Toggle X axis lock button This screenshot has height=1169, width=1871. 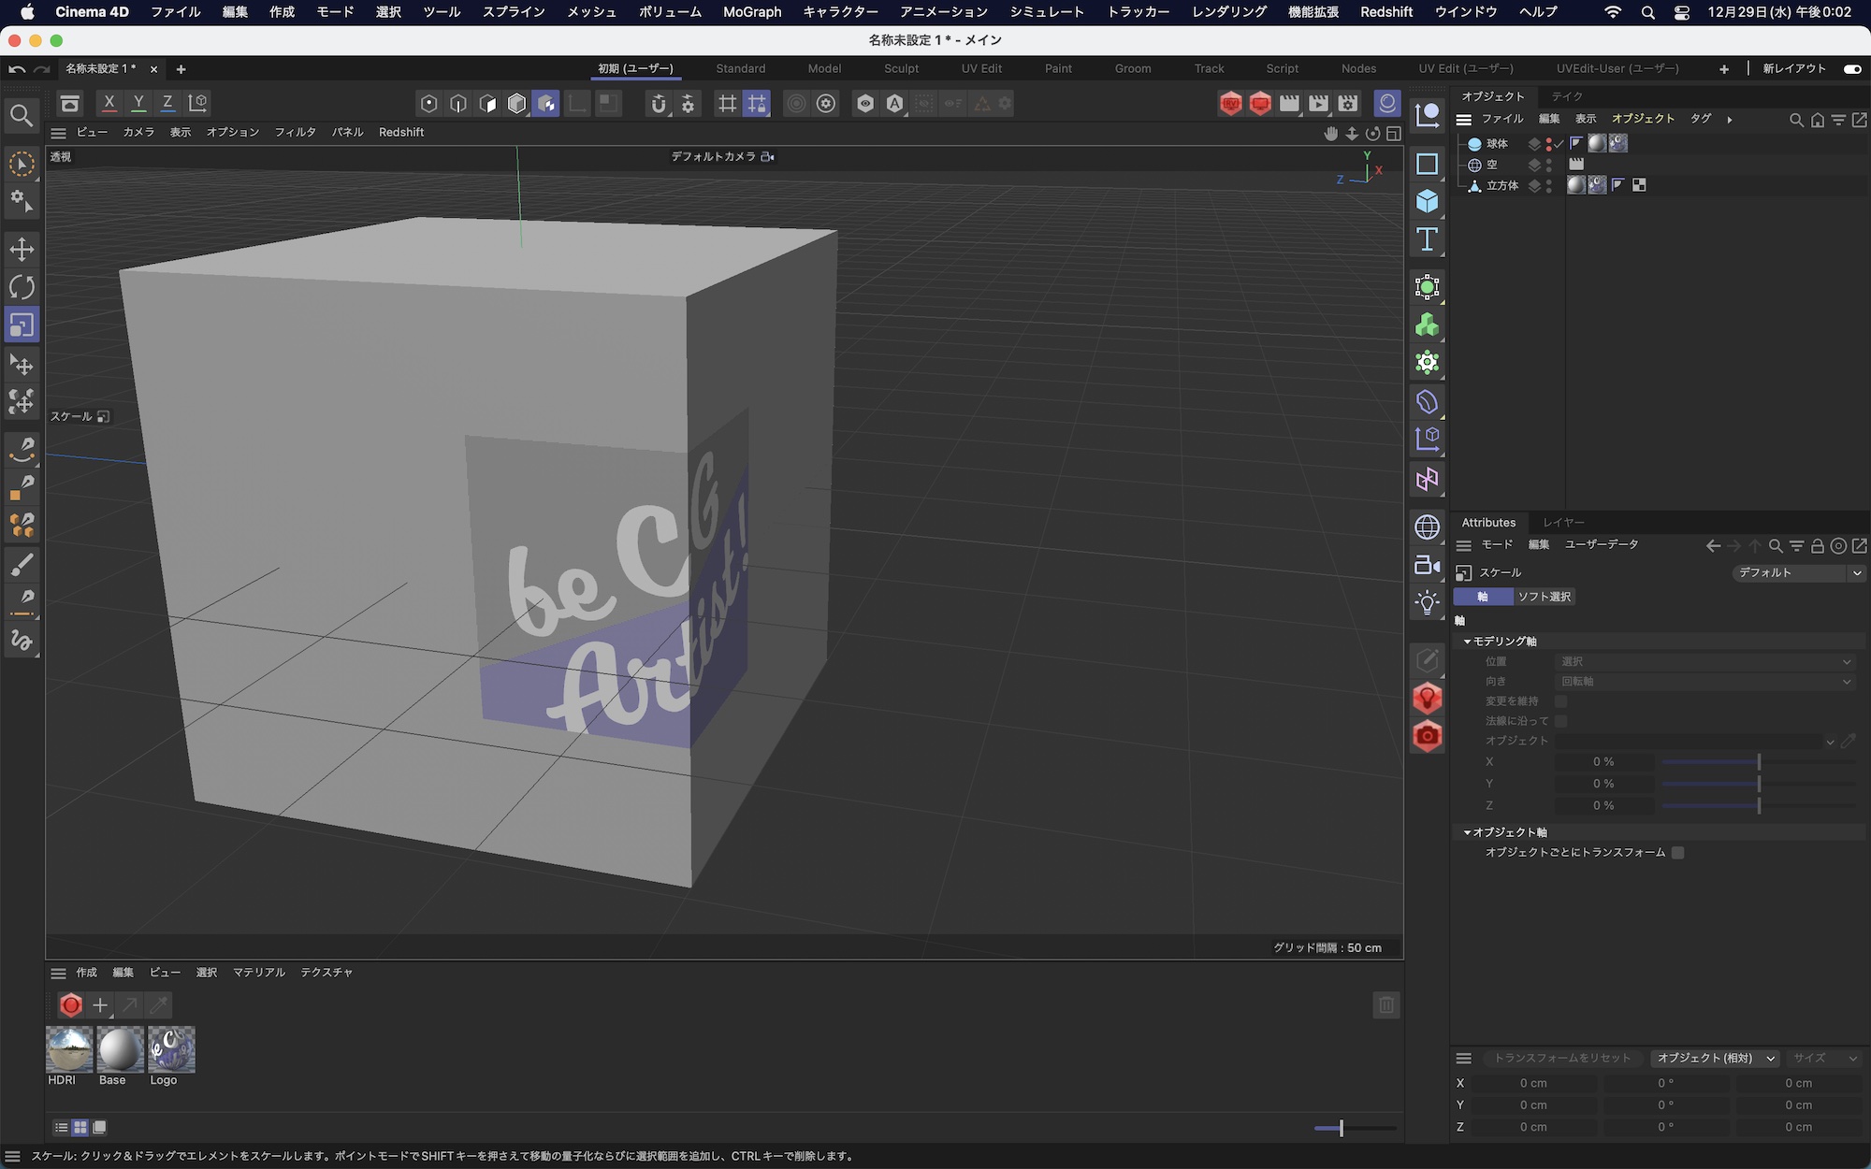click(x=109, y=103)
